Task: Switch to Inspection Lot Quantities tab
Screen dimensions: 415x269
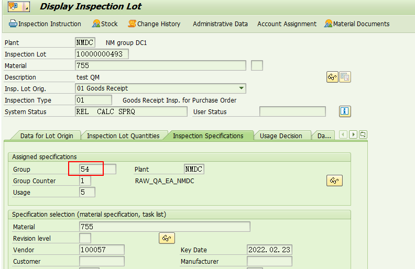Action: [123, 136]
